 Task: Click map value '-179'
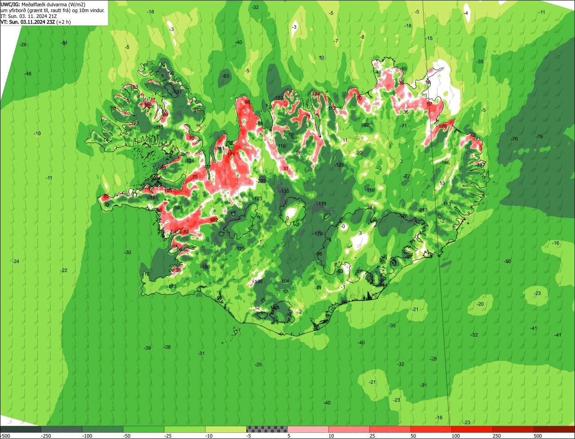[x=318, y=233]
